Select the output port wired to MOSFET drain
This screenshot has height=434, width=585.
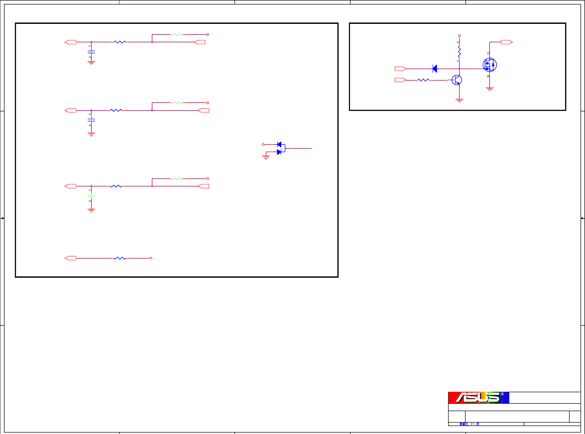pos(507,42)
